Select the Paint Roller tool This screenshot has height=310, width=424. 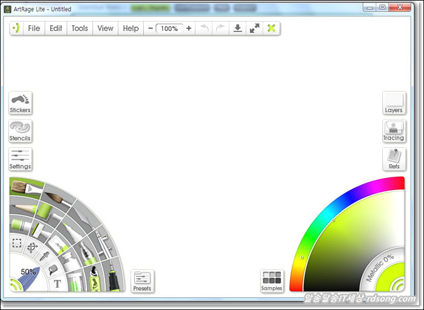click(x=44, y=211)
